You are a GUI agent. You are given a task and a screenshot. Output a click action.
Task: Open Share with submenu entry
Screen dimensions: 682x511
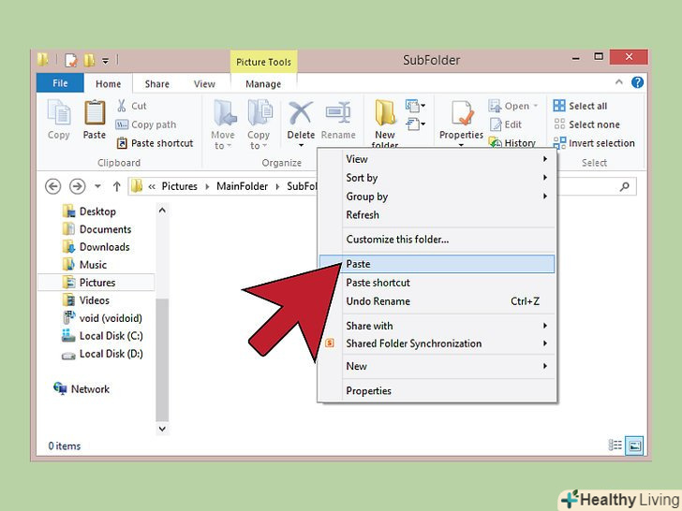pyautogui.click(x=437, y=326)
